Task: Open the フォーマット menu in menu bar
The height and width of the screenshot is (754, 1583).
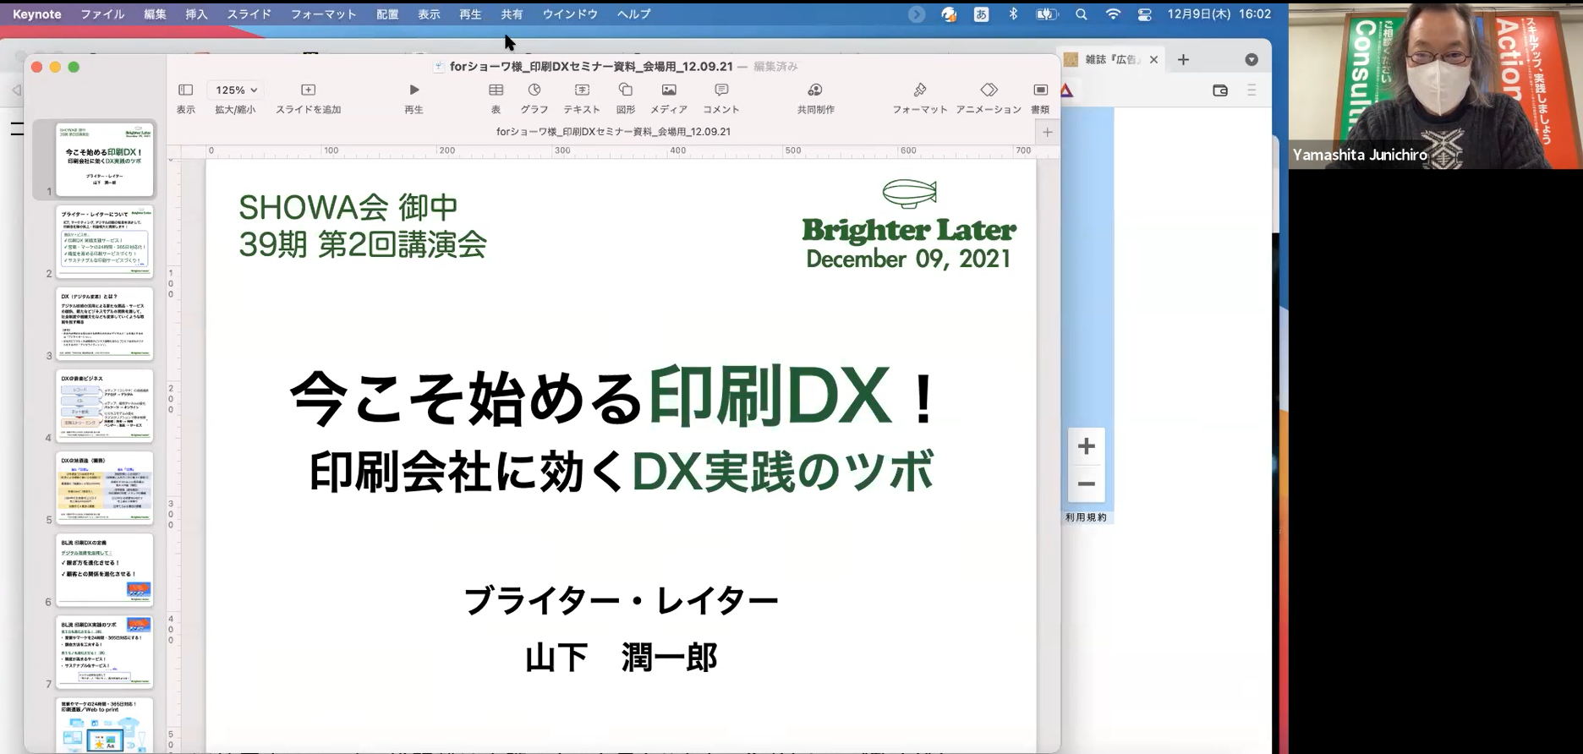Action: [x=323, y=14]
